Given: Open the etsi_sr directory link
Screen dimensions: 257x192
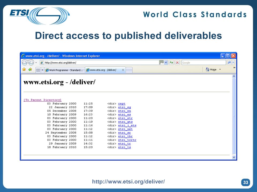Looking at the screenshot, I should pyautogui.click(x=124, y=133).
